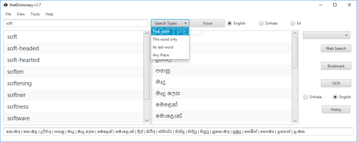The image size is (357, 142).
Task: Click the word list scroll up arrow
Action: pos(147,34)
